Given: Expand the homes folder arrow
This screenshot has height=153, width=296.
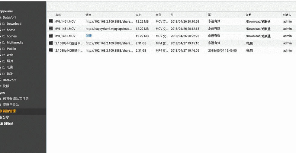Looking at the screenshot, I should (x=1, y=37).
